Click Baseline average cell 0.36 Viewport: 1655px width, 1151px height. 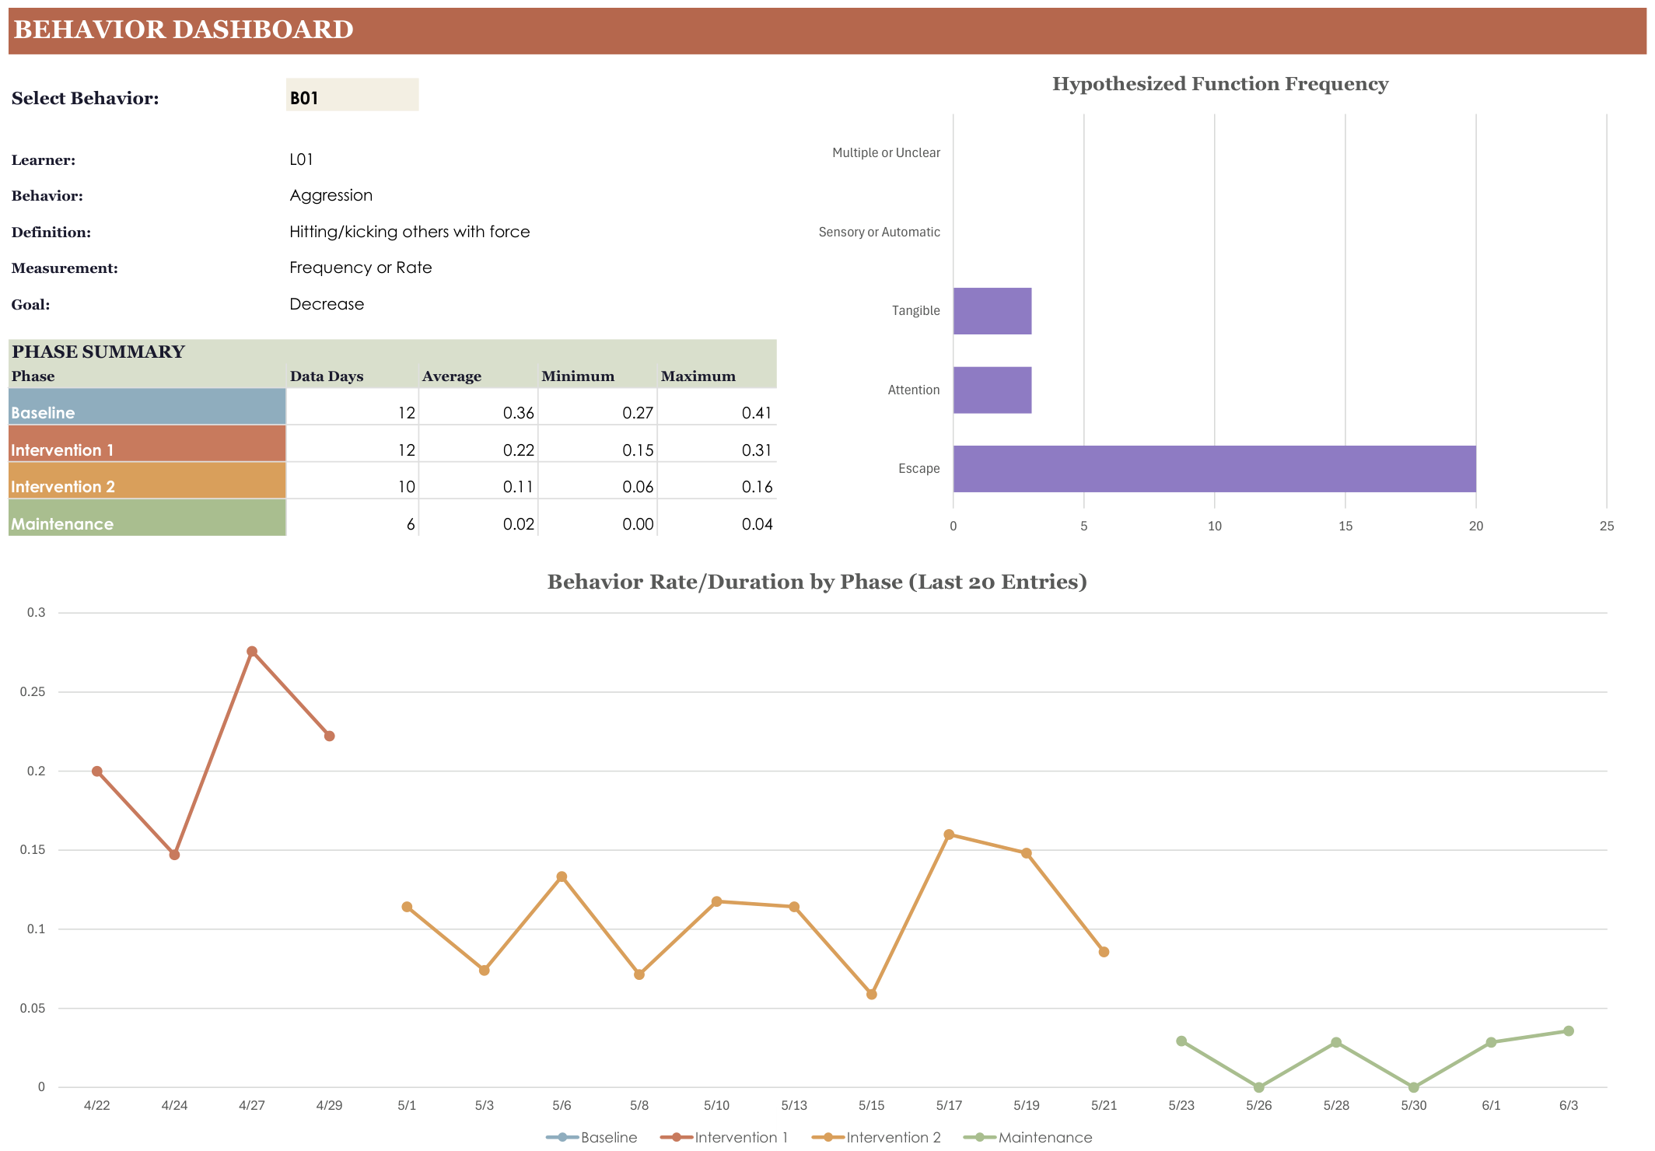point(478,407)
